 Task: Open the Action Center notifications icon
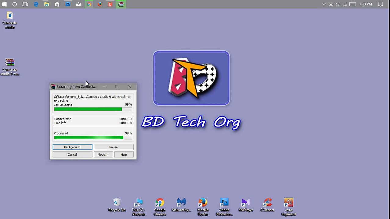pos(381,4)
